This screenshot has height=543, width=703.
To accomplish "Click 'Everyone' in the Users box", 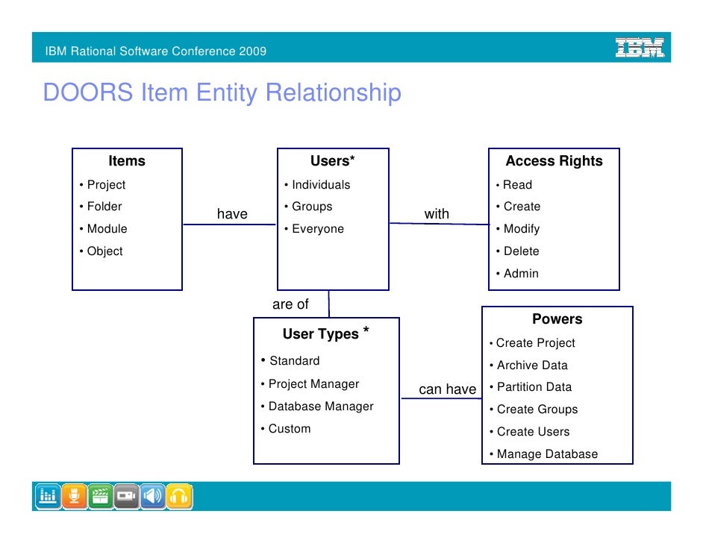I will 318,229.
